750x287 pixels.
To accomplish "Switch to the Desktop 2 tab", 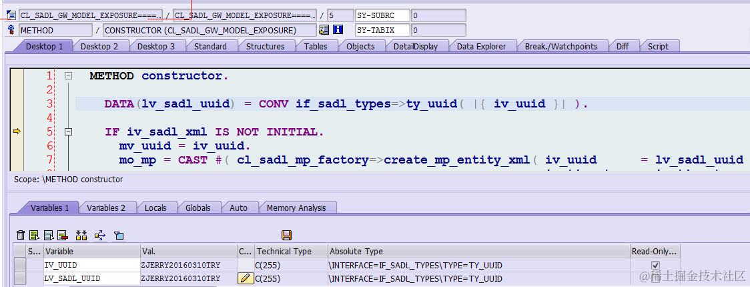I will (x=99, y=47).
